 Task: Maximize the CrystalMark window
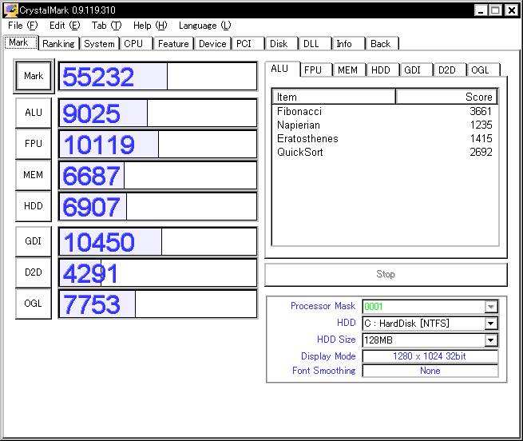click(x=496, y=10)
